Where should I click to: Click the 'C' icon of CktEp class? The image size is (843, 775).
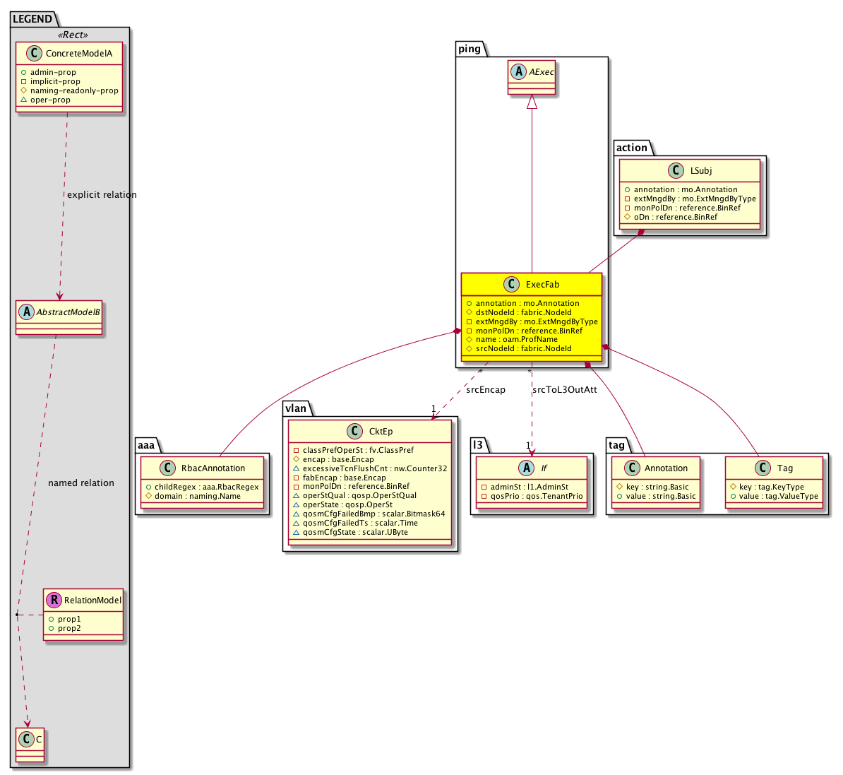[355, 431]
